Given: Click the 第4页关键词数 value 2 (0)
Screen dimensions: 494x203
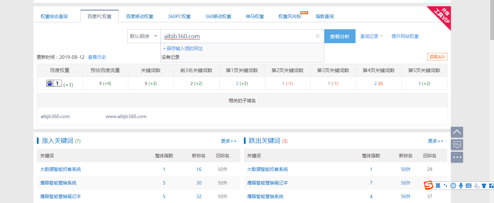Looking at the screenshot, I should click(379, 84).
